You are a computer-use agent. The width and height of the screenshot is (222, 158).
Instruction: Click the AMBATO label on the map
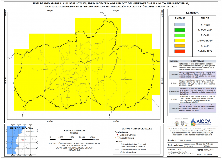(x=46, y=69)
